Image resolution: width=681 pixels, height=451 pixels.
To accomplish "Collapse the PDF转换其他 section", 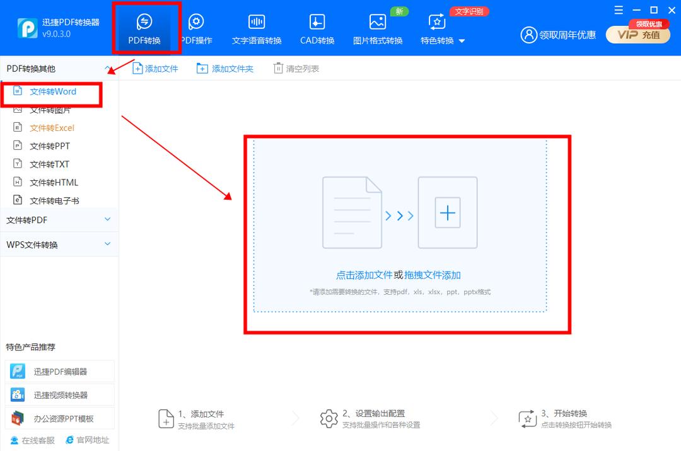I will pyautogui.click(x=107, y=68).
